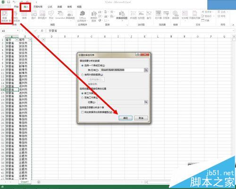
Task: Click the dialog Help button
Action: (x=138, y=54)
